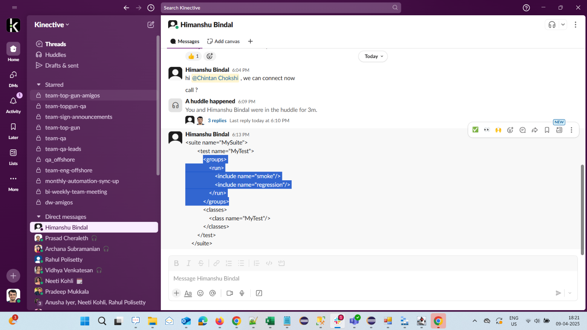Toggle bold formatting in composer

(176, 263)
